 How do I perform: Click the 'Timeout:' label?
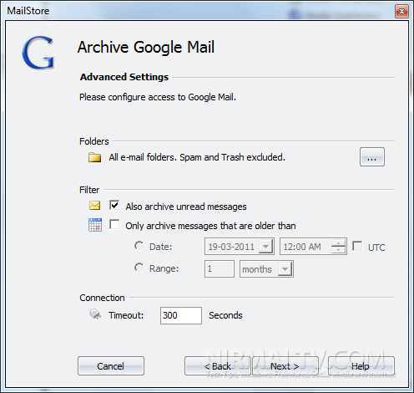(126, 315)
